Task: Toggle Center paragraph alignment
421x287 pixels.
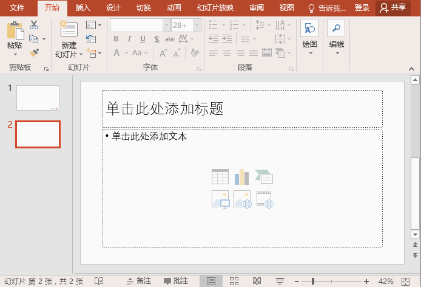Action: coord(227,53)
